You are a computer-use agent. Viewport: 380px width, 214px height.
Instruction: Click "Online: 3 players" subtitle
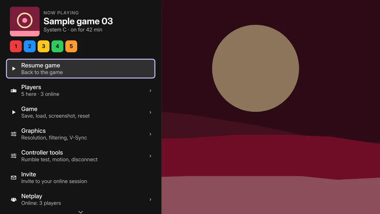point(41,203)
